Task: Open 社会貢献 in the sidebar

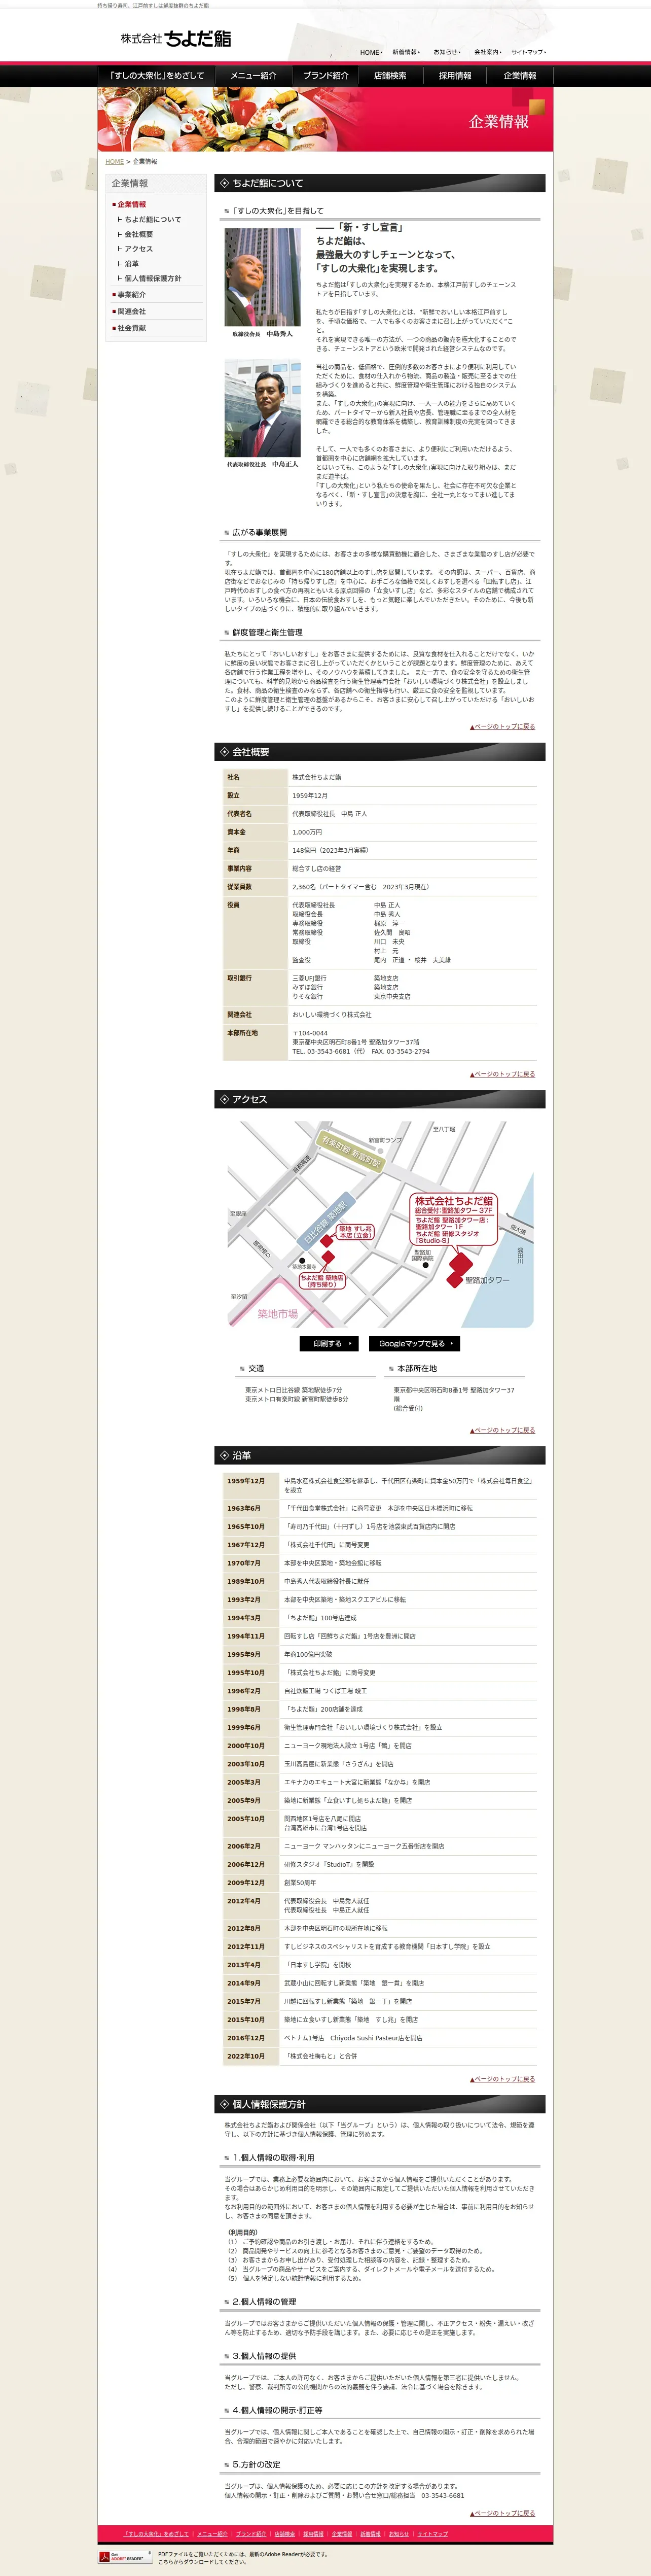Action: (x=131, y=328)
